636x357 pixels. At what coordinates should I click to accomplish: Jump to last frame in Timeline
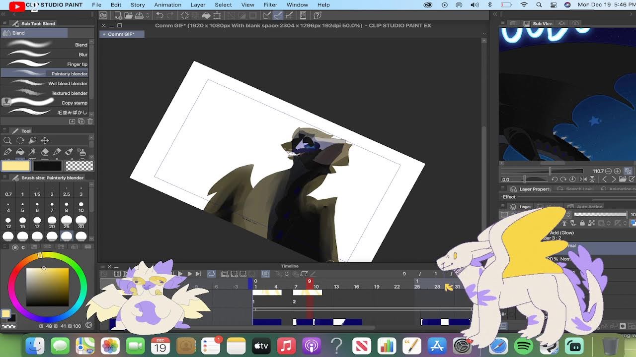click(x=198, y=274)
